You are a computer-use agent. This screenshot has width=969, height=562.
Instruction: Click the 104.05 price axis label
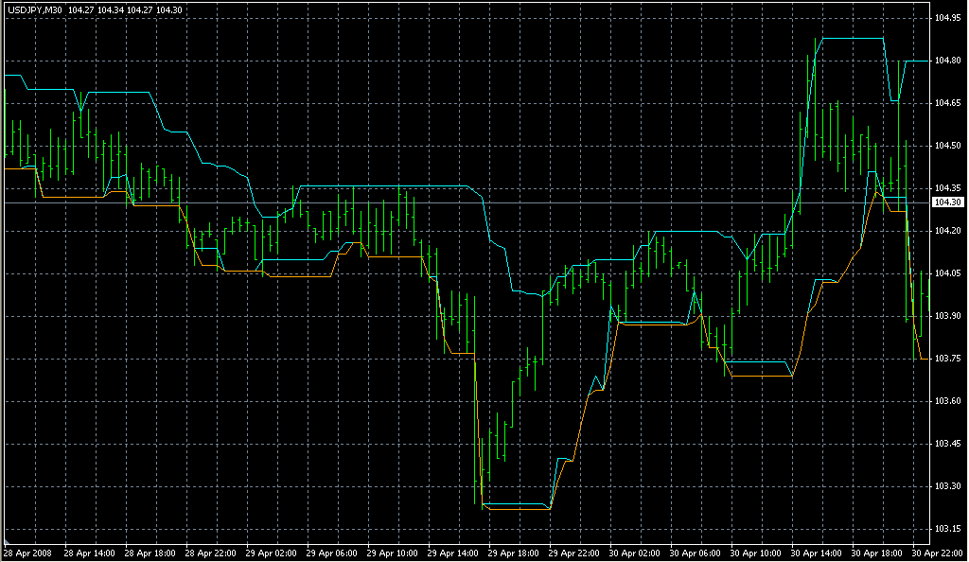click(x=947, y=273)
